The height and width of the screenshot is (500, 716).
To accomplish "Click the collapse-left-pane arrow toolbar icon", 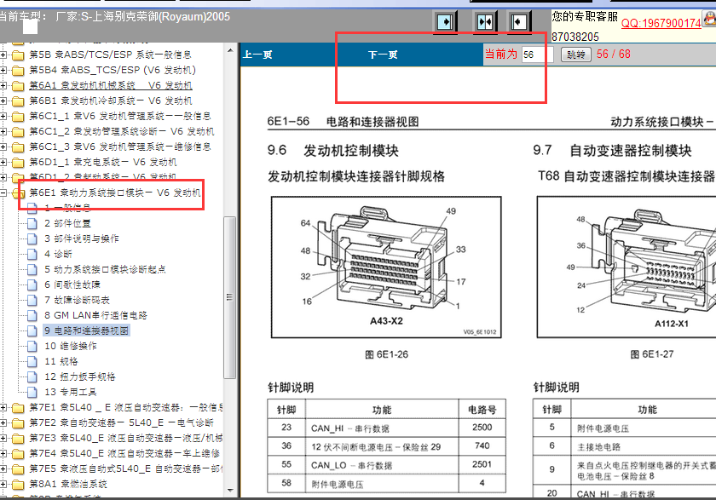I will (519, 21).
